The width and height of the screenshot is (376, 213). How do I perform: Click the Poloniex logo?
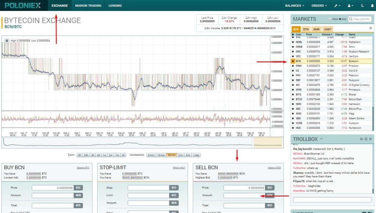click(x=23, y=5)
